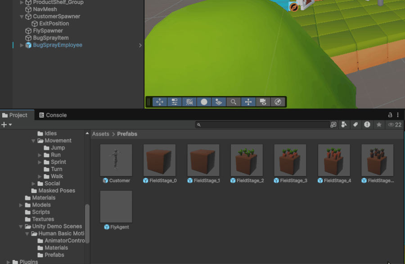The height and width of the screenshot is (264, 405).
Task: Click the Assets breadcrumb link
Action: point(101,134)
